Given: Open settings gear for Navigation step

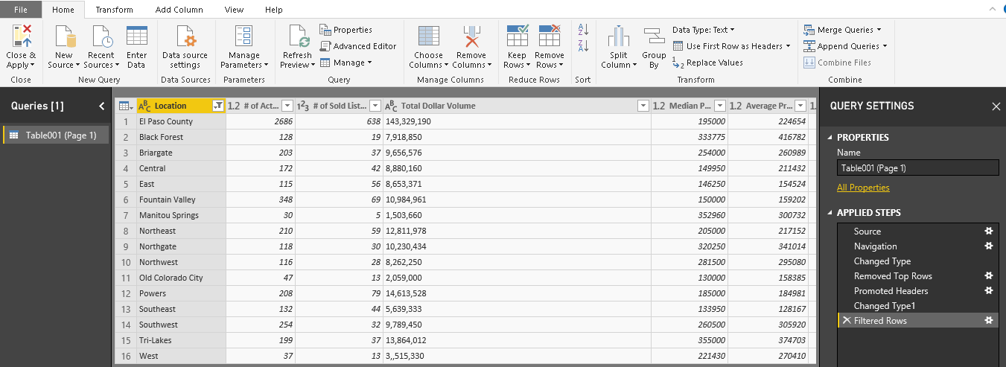Looking at the screenshot, I should click(x=989, y=246).
